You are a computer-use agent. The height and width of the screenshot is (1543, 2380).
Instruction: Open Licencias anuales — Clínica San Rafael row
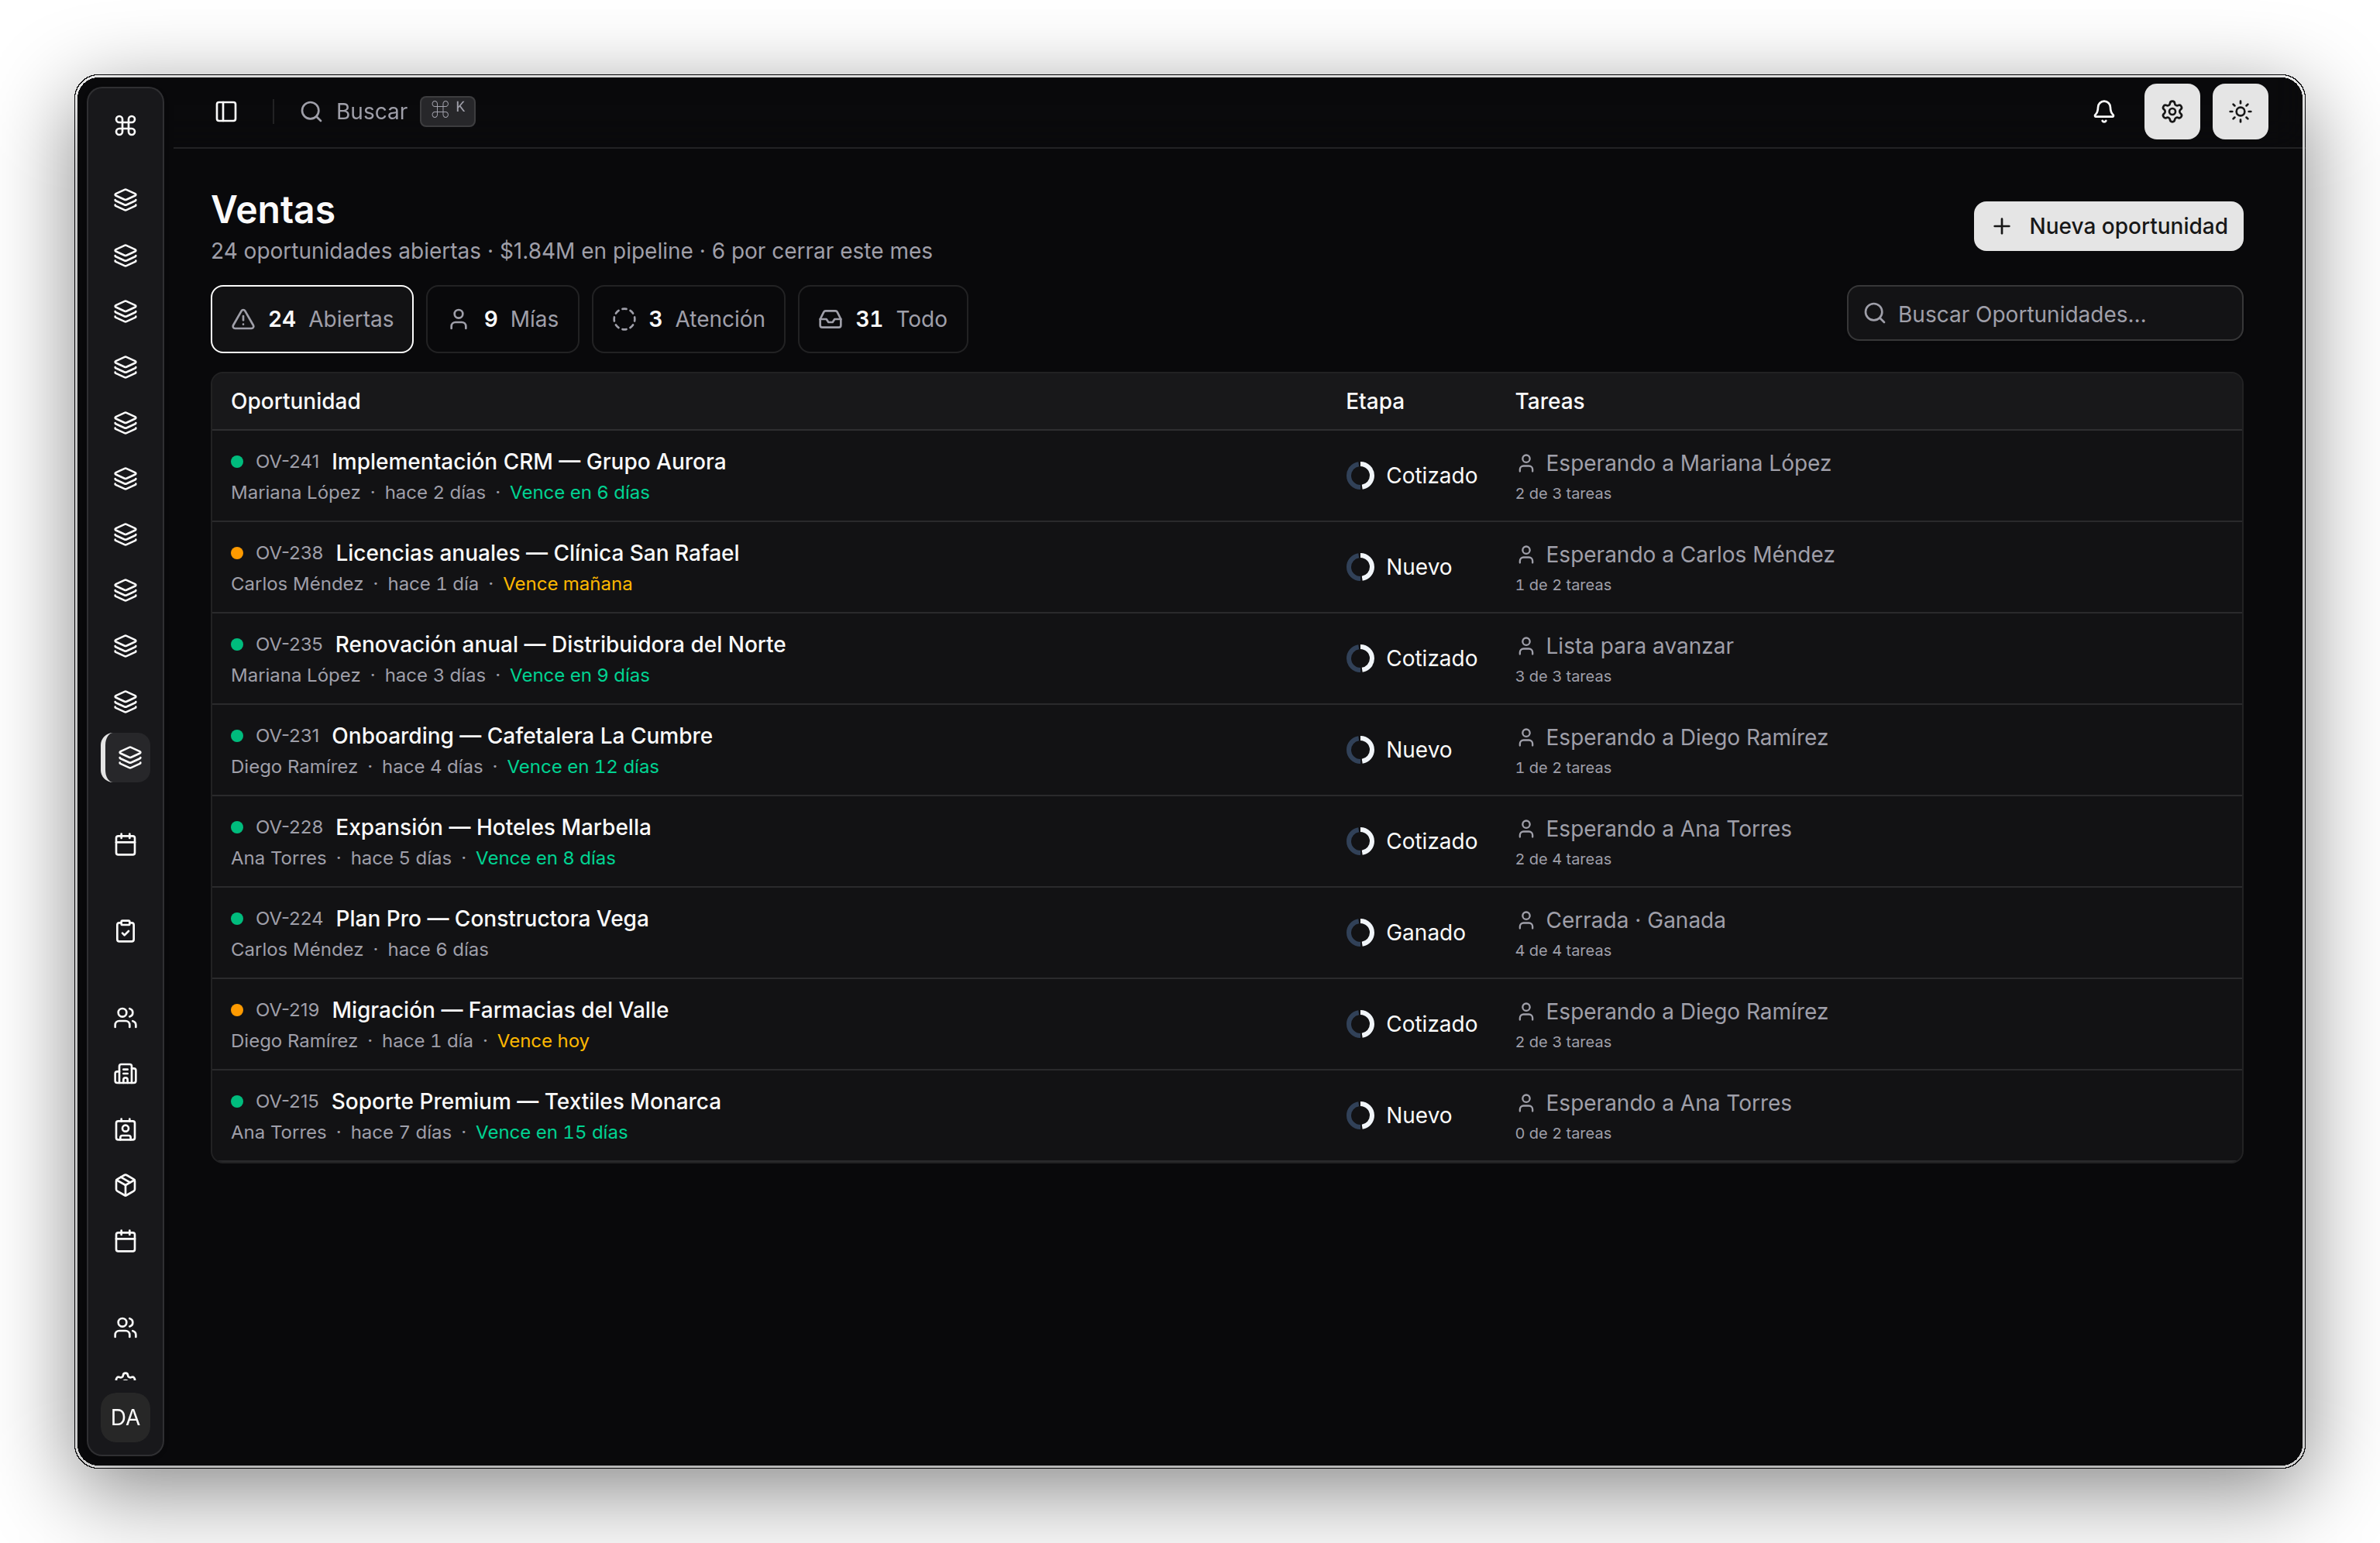pyautogui.click(x=1226, y=567)
